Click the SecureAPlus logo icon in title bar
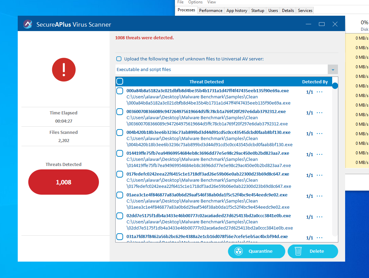The image size is (369, 278). [x=28, y=24]
